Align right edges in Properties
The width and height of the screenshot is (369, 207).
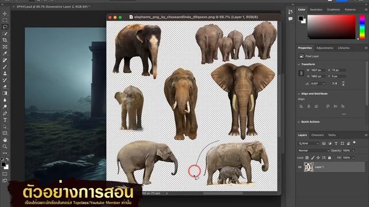(x=317, y=106)
